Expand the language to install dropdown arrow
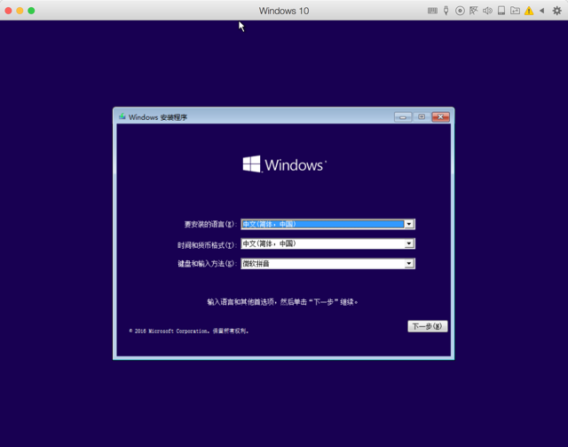The image size is (568, 447). click(x=409, y=224)
